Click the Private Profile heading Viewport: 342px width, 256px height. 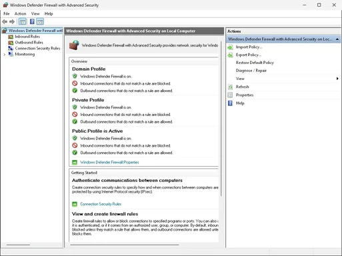pos(88,100)
